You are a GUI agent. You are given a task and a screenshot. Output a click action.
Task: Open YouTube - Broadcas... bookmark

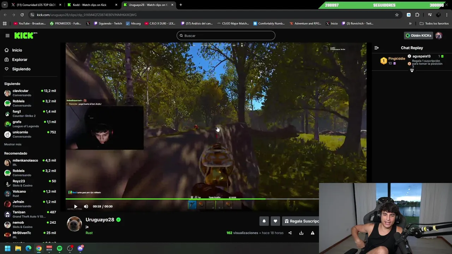(30, 24)
